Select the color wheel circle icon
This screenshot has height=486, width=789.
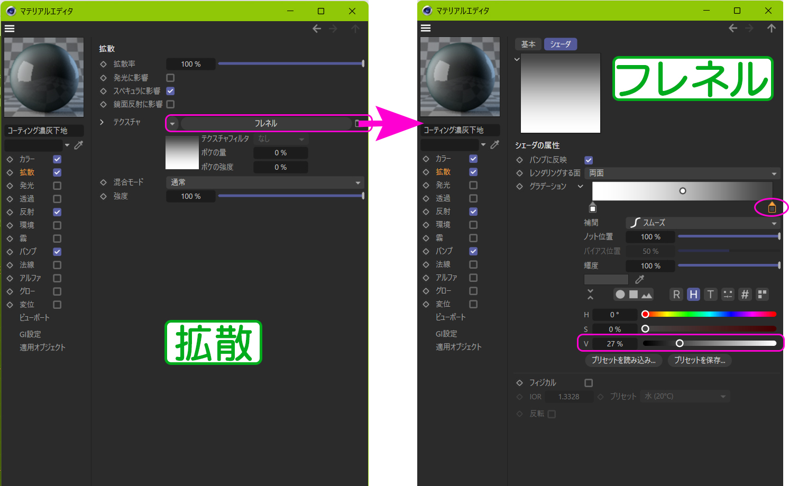coord(620,295)
